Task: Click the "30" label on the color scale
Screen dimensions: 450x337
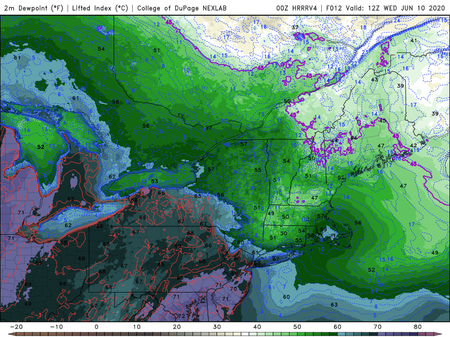Action: [217, 327]
